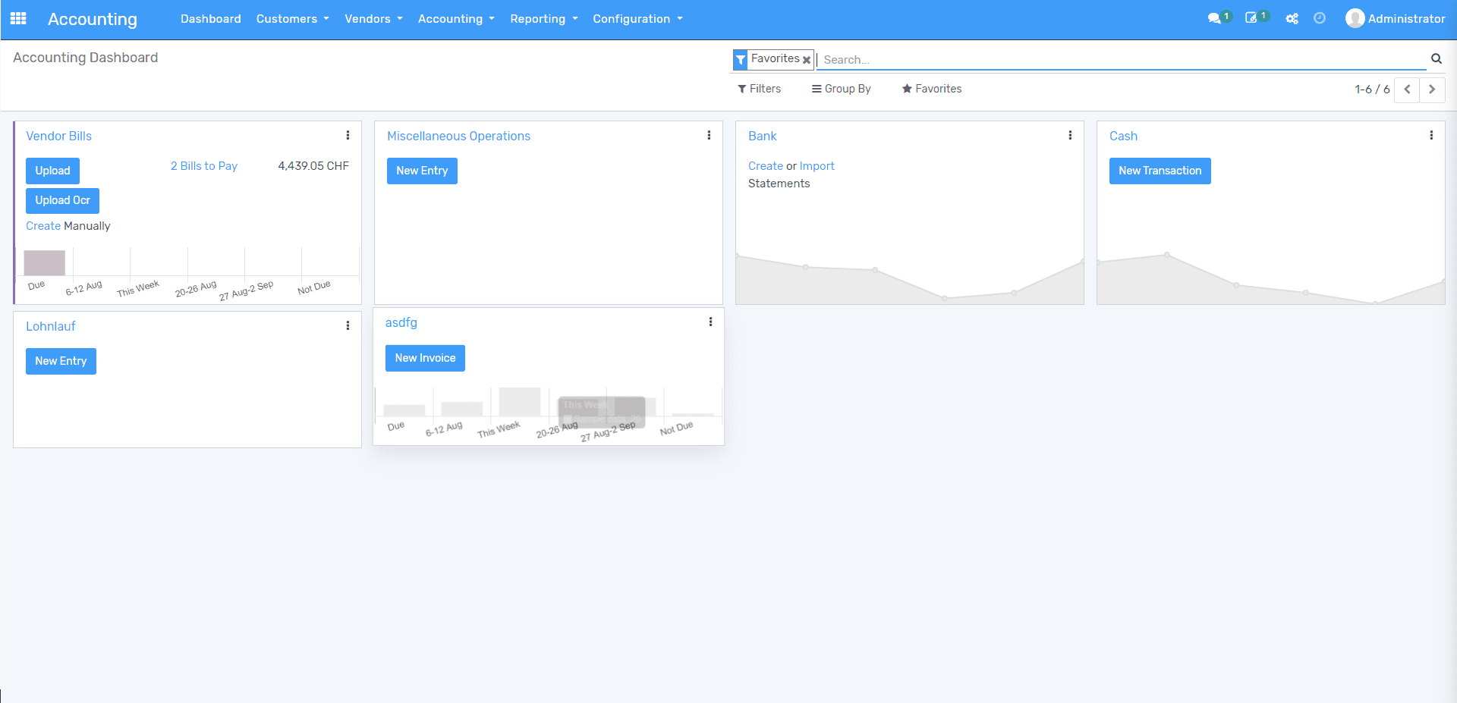Open the Filters options
1457x703 pixels.
coord(759,89)
